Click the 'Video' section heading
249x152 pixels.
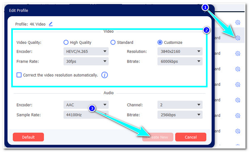[x=109, y=31]
